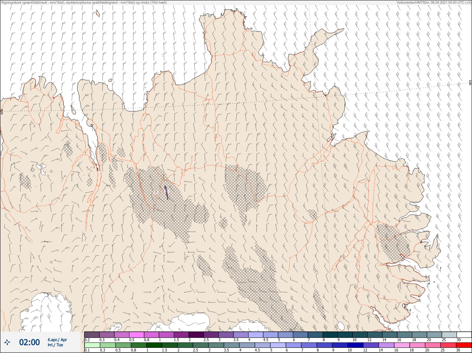Click the 'Þri./ Tue' weekday label

point(55,345)
